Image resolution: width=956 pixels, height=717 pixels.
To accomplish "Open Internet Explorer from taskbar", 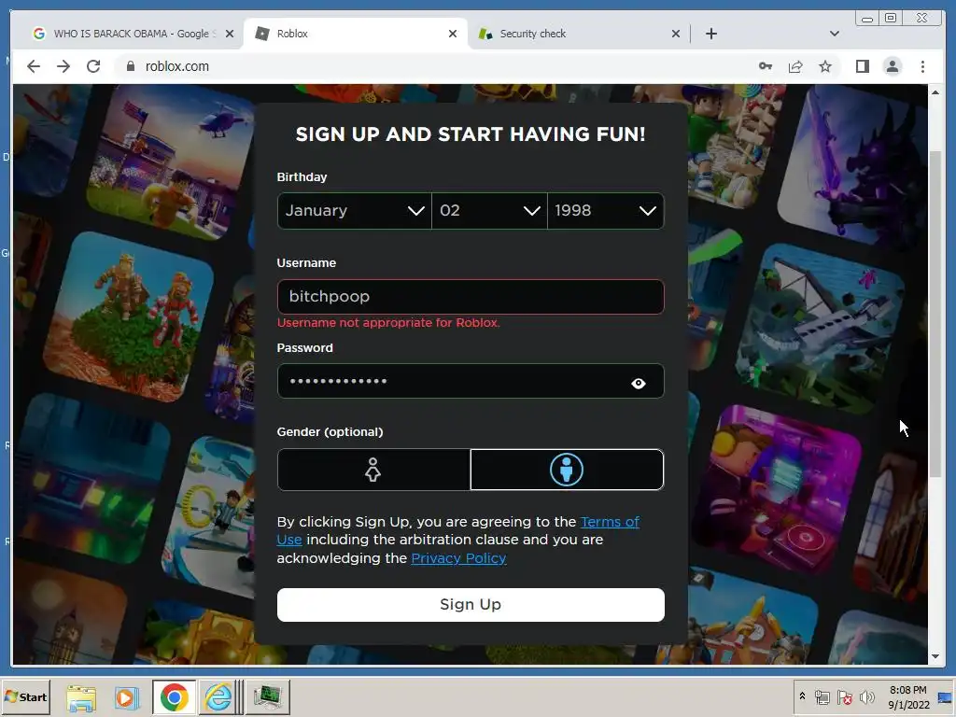I will 218,696.
